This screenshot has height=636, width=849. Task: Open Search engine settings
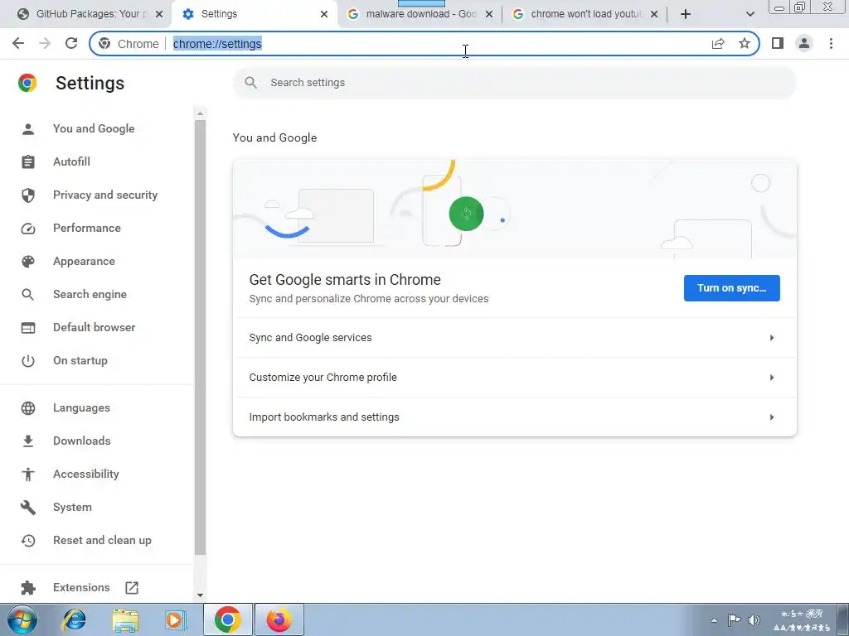coord(90,294)
